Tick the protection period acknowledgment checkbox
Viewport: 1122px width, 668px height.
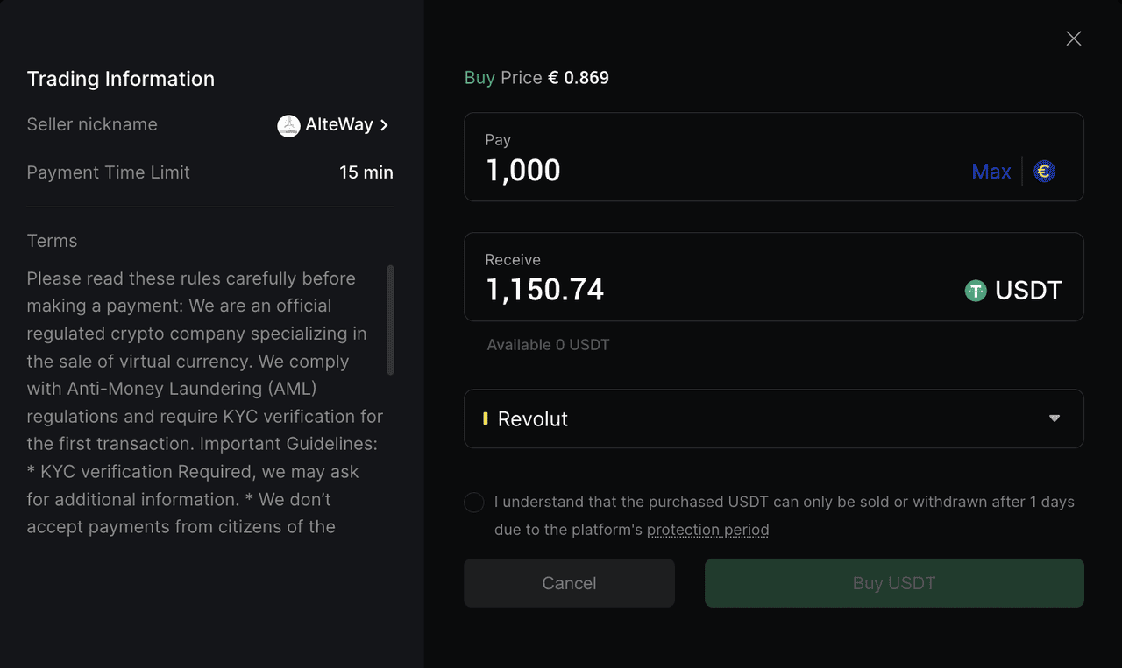click(x=474, y=503)
